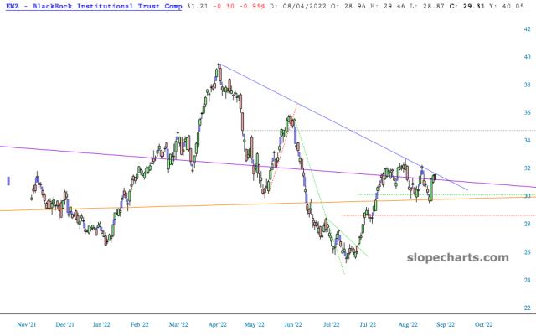This screenshot has height=336, width=536.
Task: Click the May '22 date label
Action: (255, 324)
